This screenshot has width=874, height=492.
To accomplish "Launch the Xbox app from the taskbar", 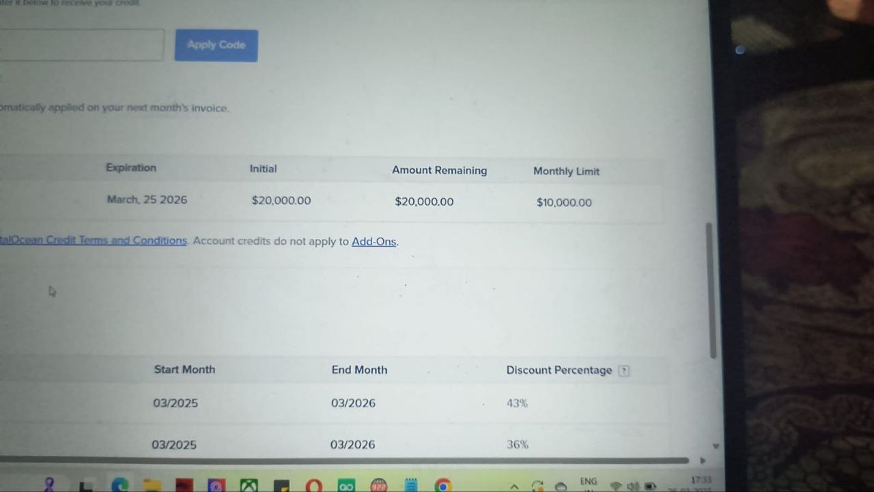I will 249,486.
